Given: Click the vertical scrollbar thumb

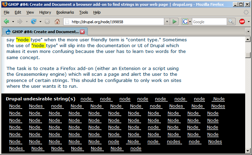Looking at the screenshot, I should click(248, 55).
